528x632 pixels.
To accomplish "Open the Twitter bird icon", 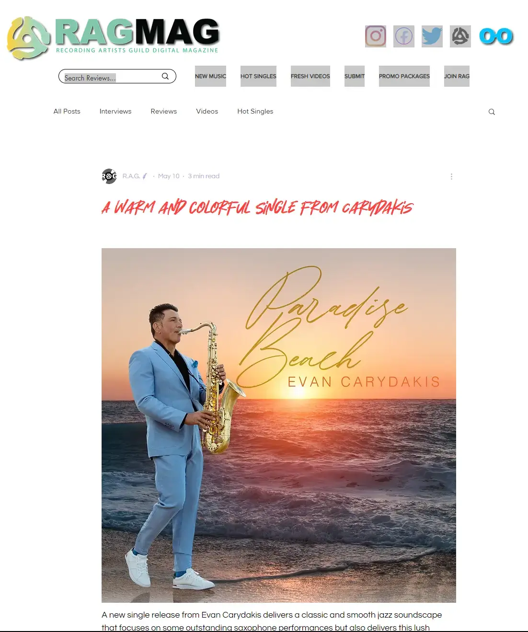I will [x=432, y=36].
